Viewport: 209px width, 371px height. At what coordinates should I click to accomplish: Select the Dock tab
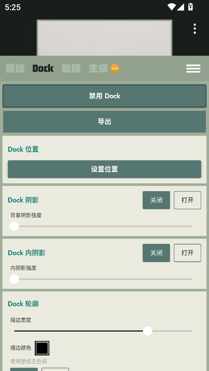point(43,68)
